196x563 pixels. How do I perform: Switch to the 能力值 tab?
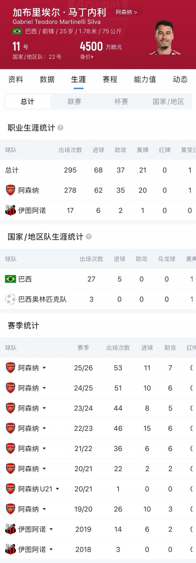click(x=145, y=79)
